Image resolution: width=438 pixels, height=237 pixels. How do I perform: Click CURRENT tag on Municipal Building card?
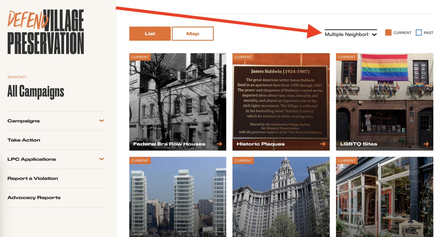pyautogui.click(x=243, y=161)
